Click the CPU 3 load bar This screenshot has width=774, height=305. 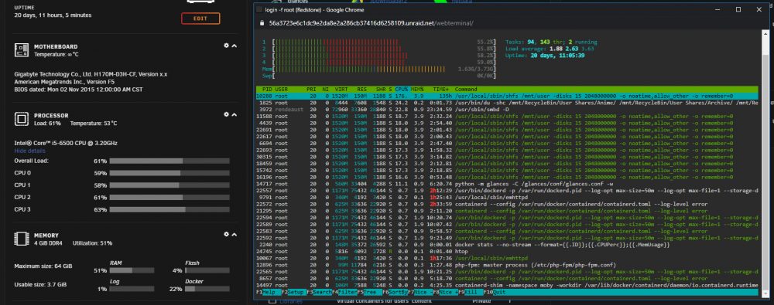(170, 209)
